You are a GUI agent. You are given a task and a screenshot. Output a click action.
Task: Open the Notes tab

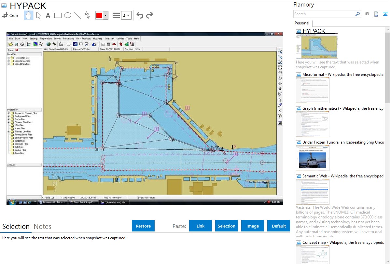(43, 227)
